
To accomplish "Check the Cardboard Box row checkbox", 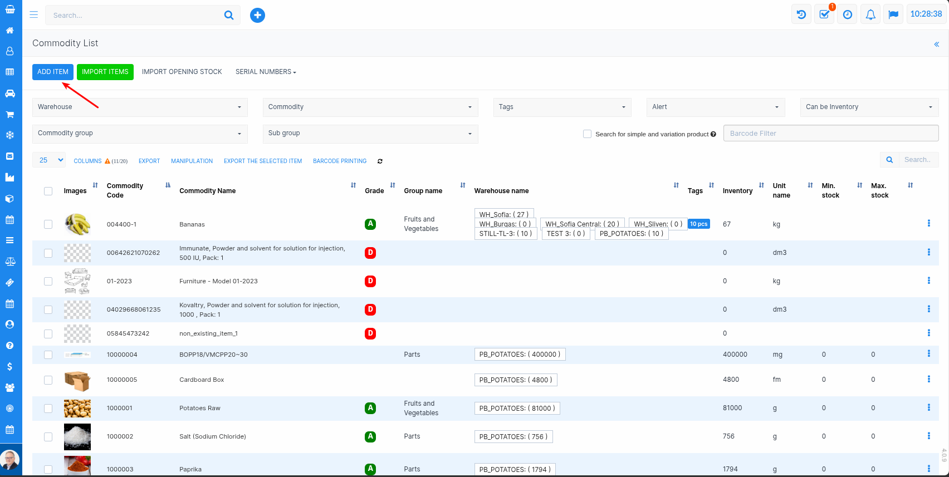I will tap(48, 380).
